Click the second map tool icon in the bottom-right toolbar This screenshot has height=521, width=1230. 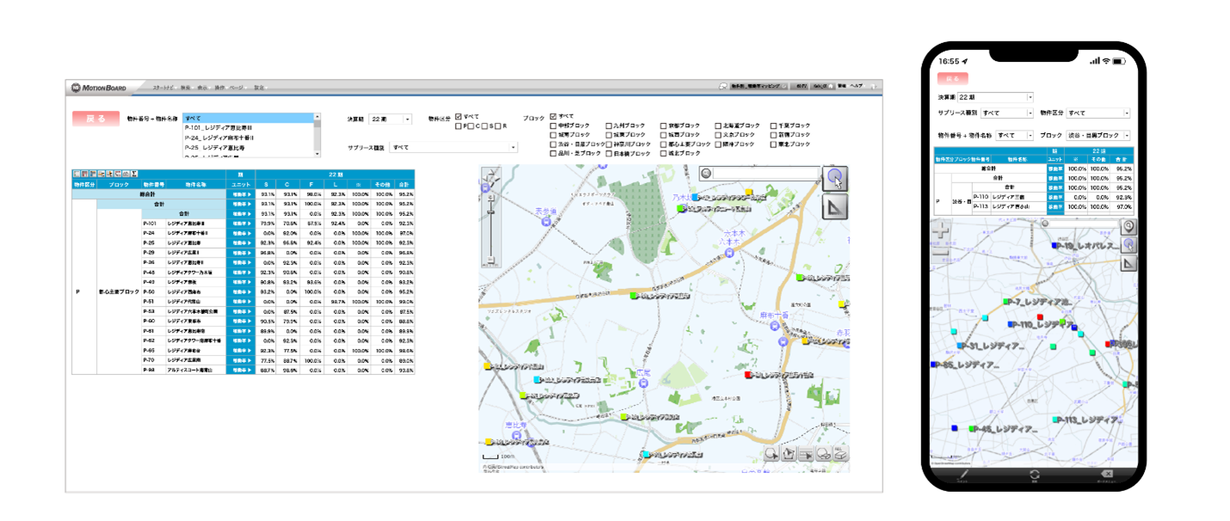(x=788, y=454)
